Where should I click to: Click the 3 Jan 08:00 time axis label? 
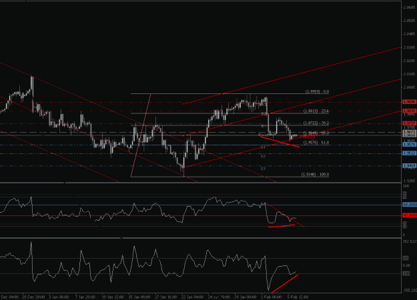(x=59, y=297)
